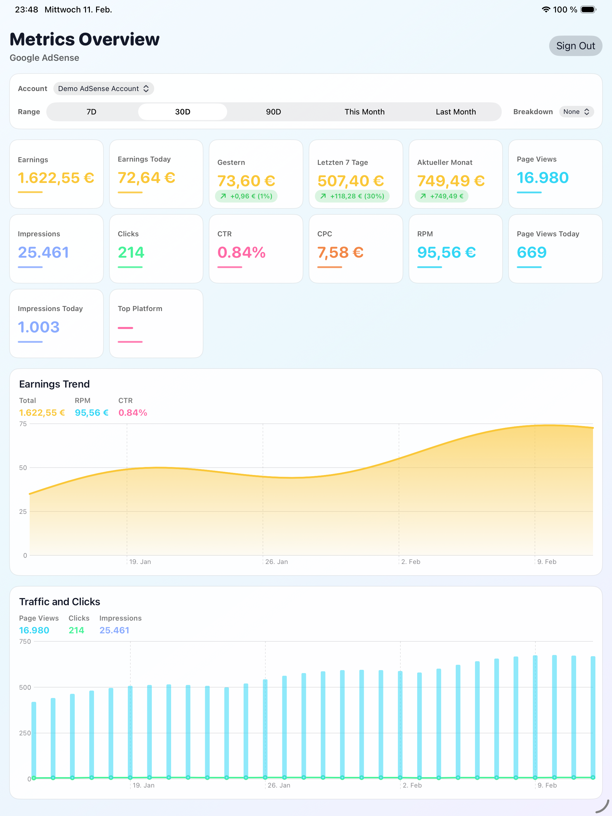Select the 7D range option

click(x=91, y=111)
